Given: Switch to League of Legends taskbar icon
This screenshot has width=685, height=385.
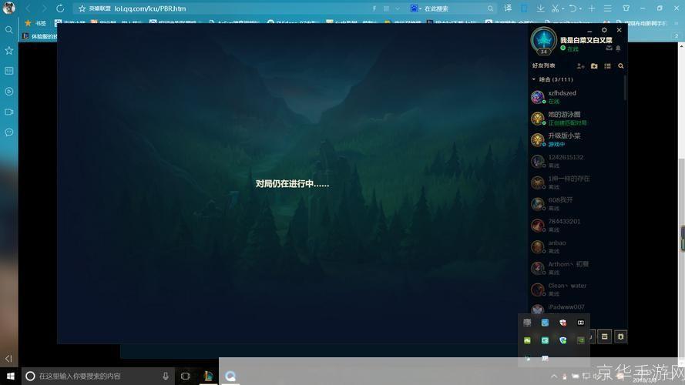Looking at the screenshot, I should coord(208,376).
